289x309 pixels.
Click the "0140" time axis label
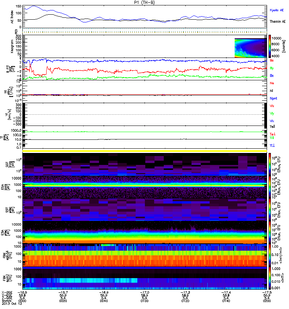226,301
